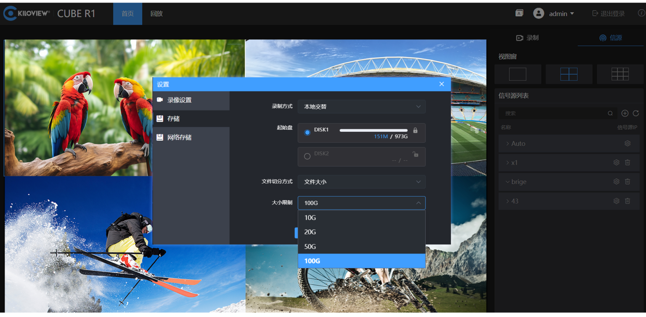Click the 退出登录 logout link
Screen dimensions: 646x317
click(608, 14)
